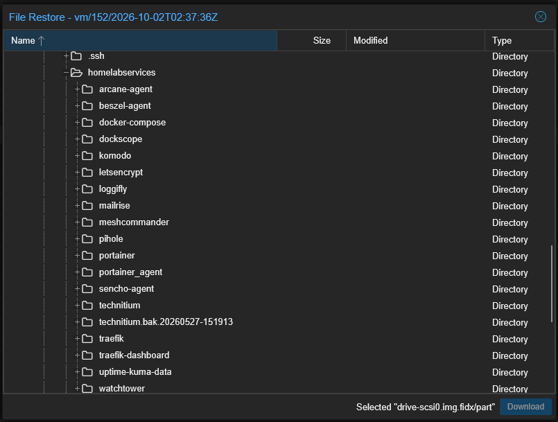Click the technitium folder icon
The image size is (558, 422).
(87, 306)
